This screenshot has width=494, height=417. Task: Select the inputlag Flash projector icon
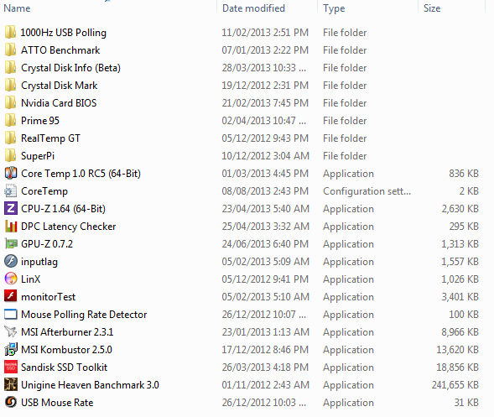click(x=11, y=261)
